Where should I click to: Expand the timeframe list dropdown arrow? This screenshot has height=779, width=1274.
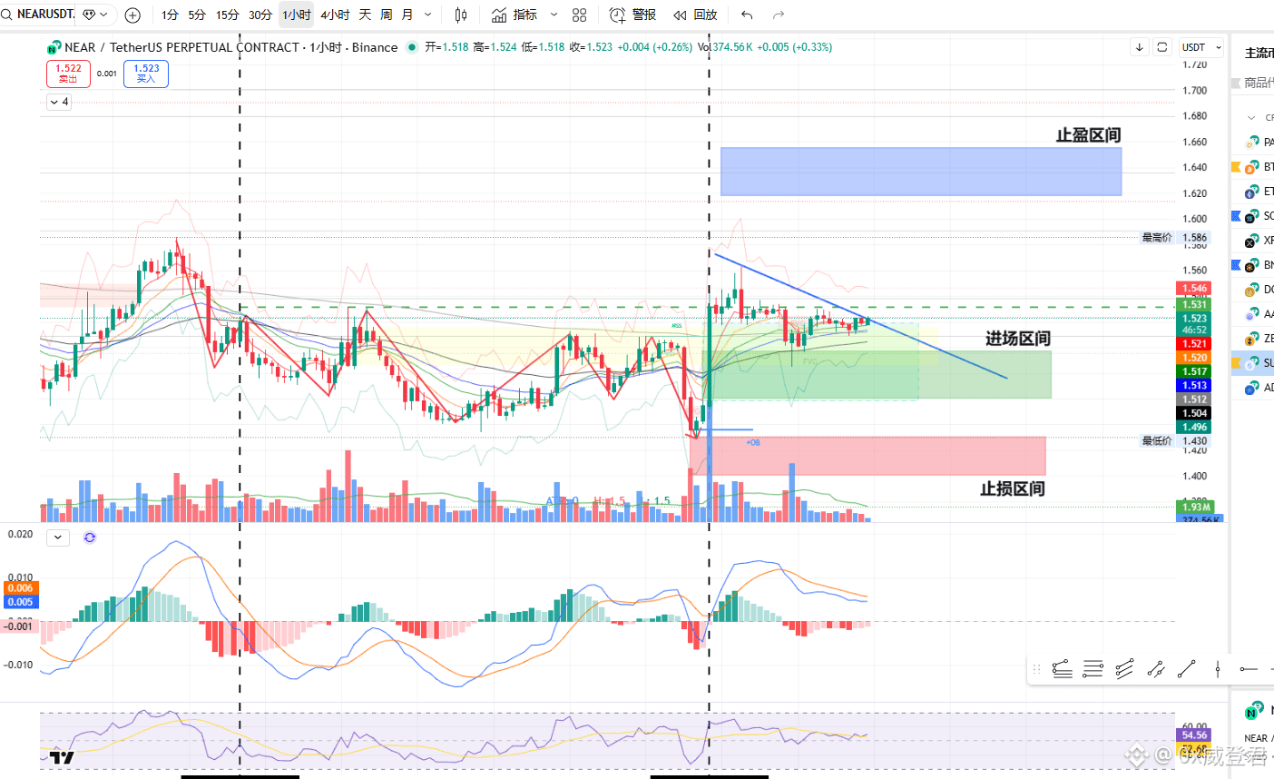pos(428,15)
